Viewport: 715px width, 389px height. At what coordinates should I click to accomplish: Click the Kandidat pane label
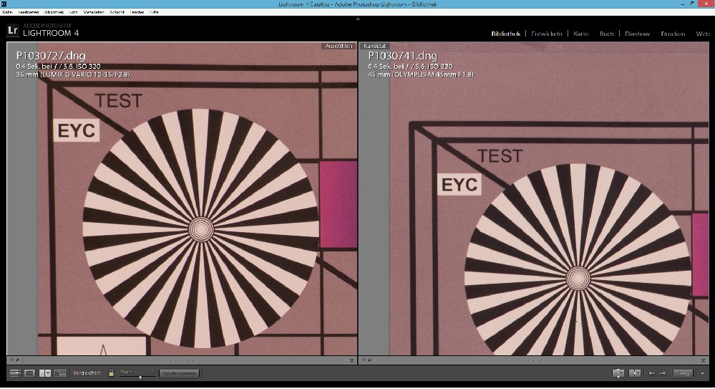(375, 46)
